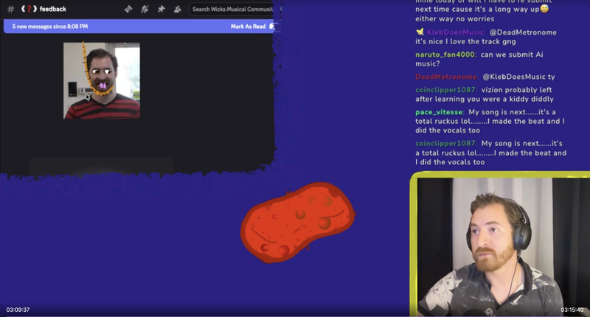Click the @KlebDoesMusic ty message
590x317 pixels.
519,77
